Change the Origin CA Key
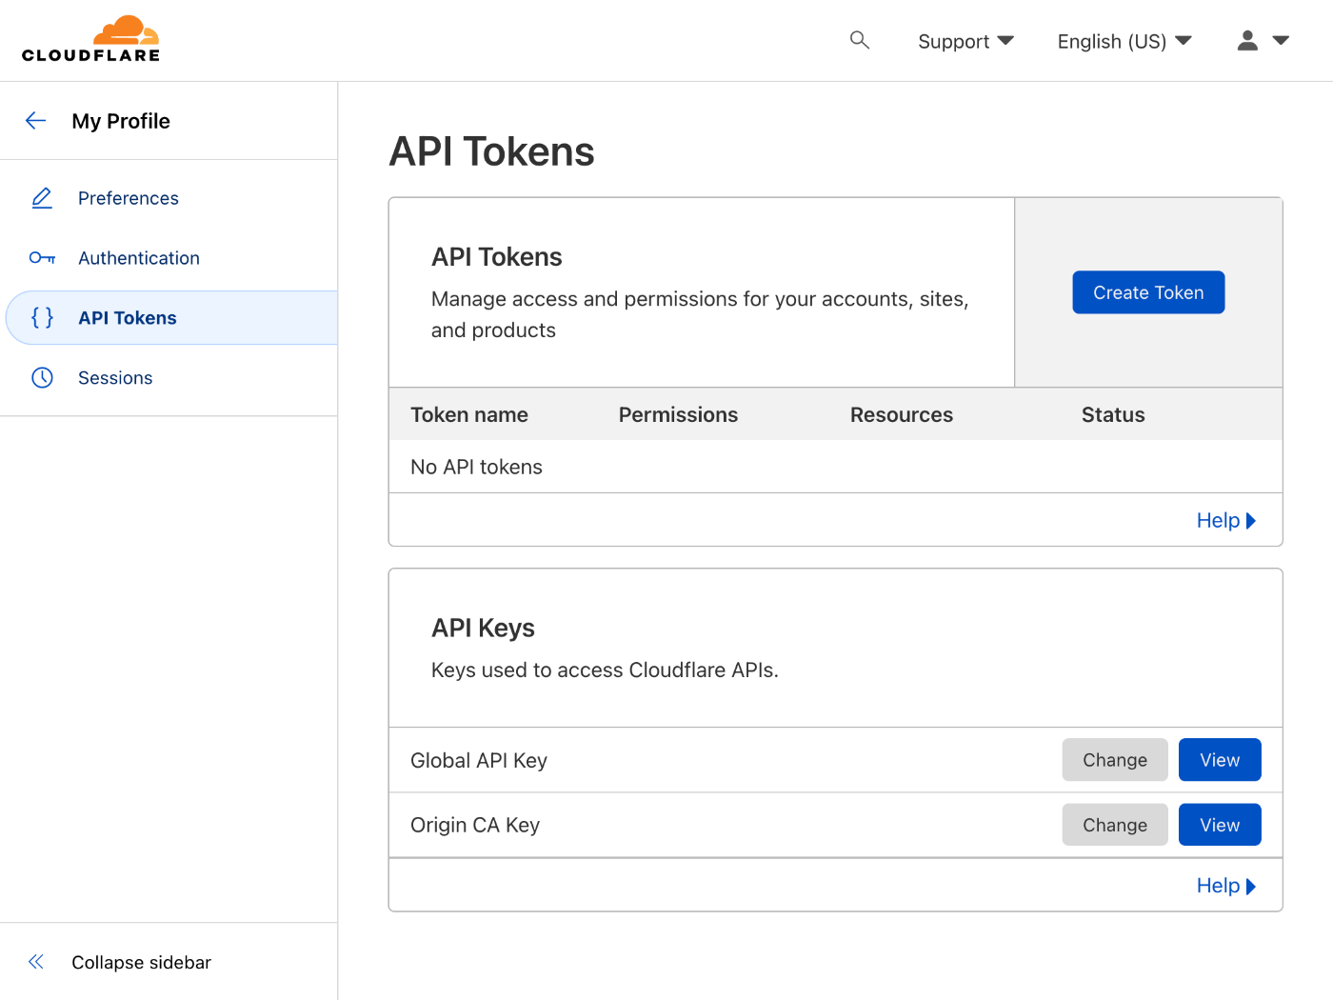1333x1000 pixels. click(x=1115, y=825)
